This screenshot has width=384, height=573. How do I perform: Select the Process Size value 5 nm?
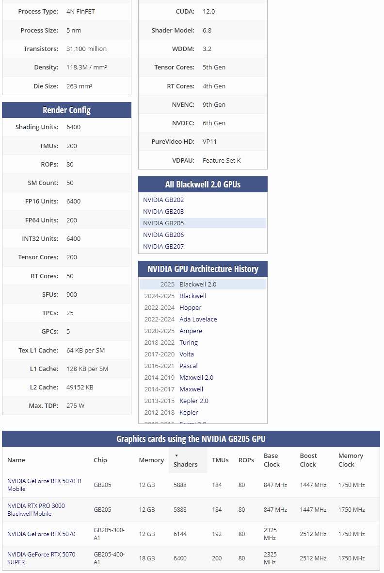pyautogui.click(x=74, y=30)
